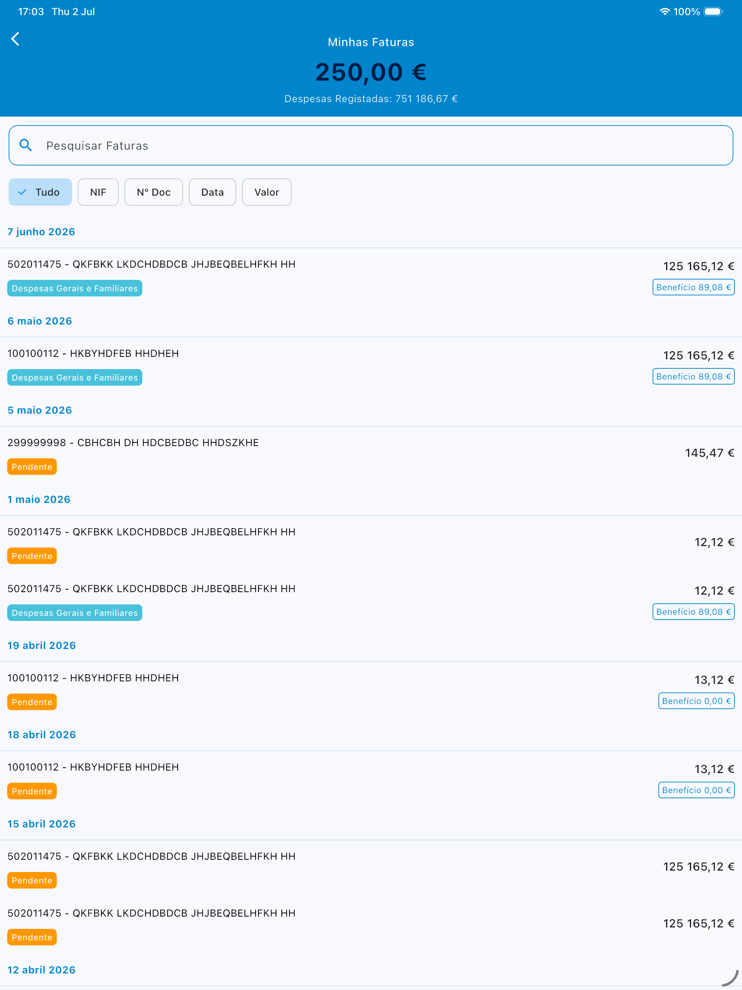742x990 pixels.
Task: Tap the 13,12 € amount under 18 abril 2026
Action: [x=714, y=769]
